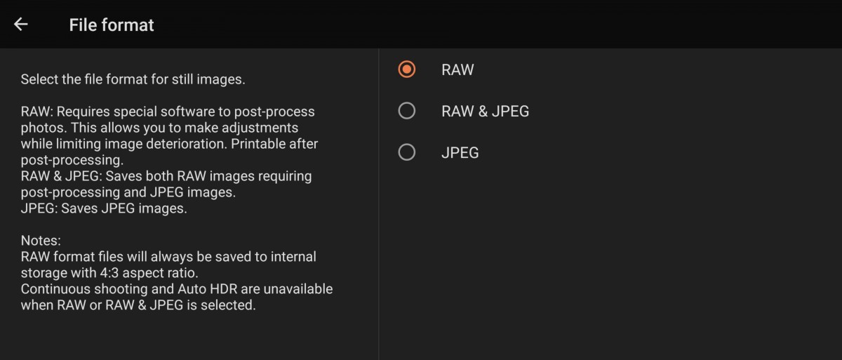Choose the RAW & JPEG radio button

tap(406, 111)
